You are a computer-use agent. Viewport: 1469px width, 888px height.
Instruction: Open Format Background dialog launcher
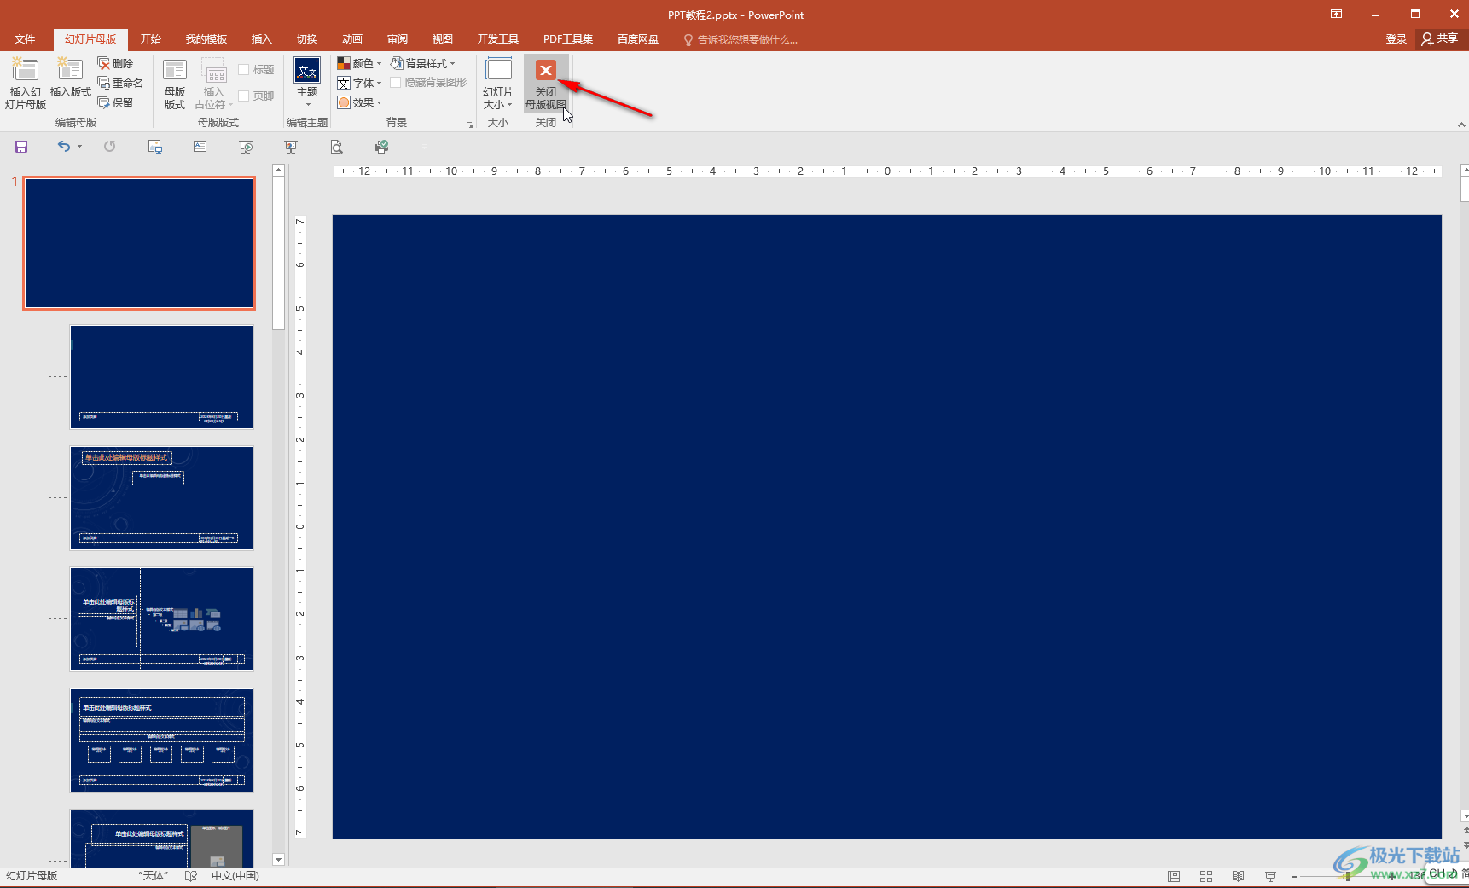pos(469,125)
